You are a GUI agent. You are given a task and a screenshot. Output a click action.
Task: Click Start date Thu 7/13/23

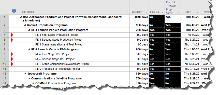pos(190,69)
